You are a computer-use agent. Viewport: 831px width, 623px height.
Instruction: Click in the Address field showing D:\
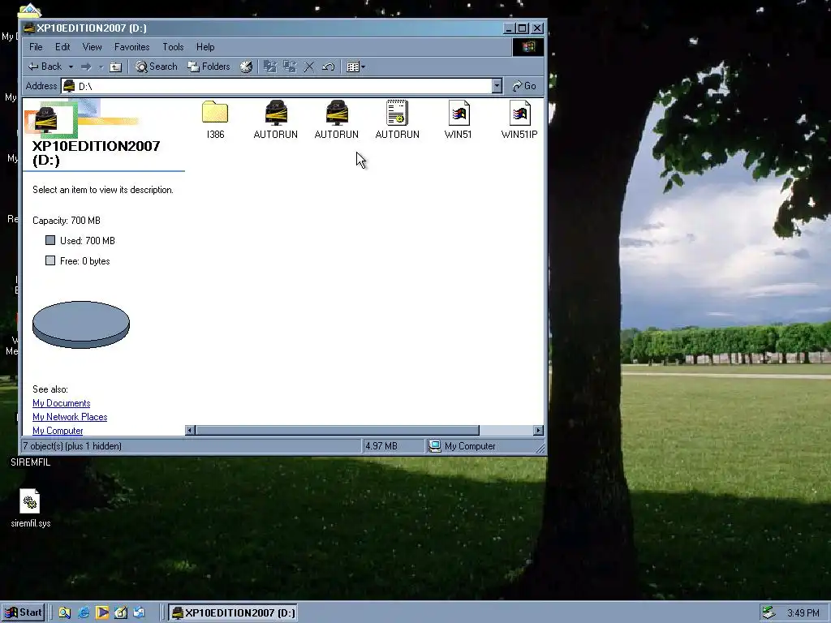[x=277, y=86]
